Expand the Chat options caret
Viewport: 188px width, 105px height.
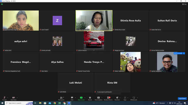click(75, 98)
